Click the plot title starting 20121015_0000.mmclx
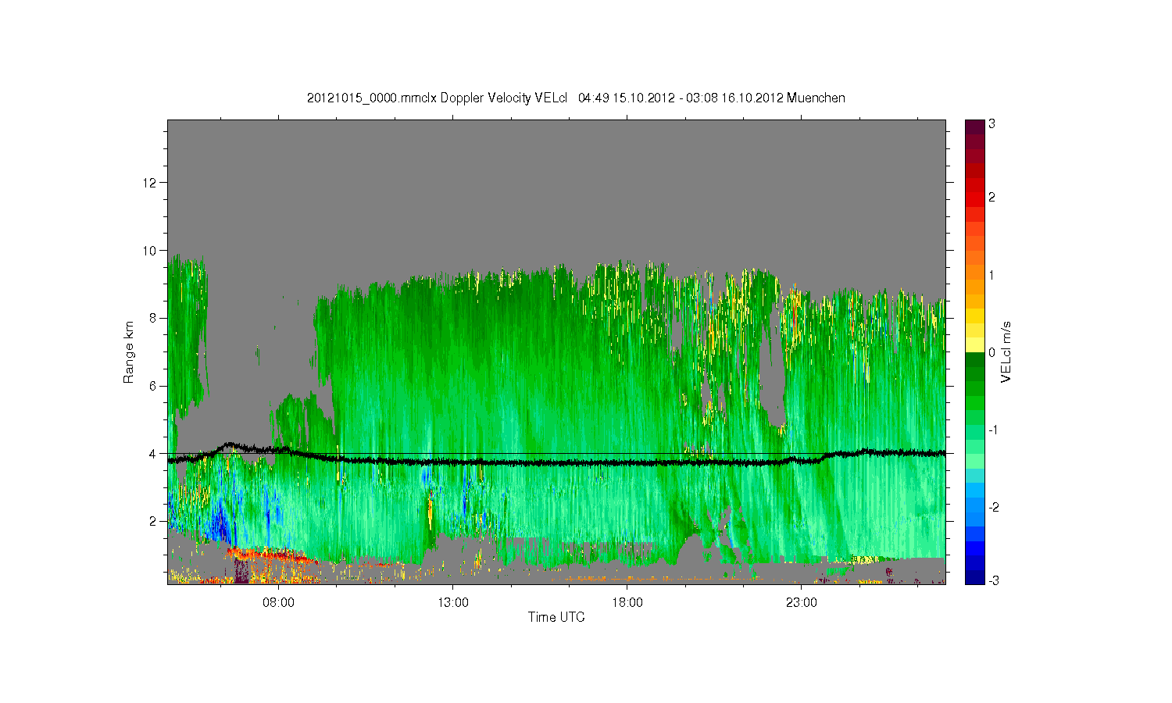 click(x=576, y=98)
